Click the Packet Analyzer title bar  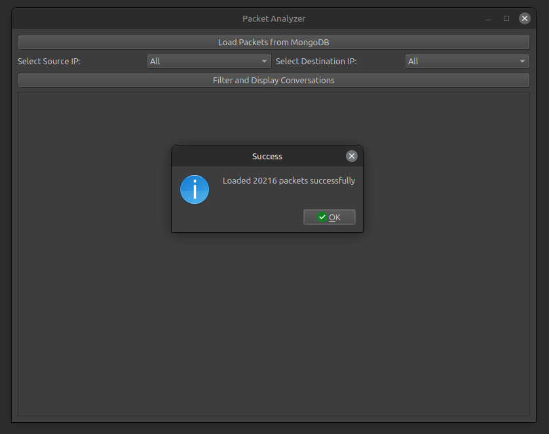274,18
